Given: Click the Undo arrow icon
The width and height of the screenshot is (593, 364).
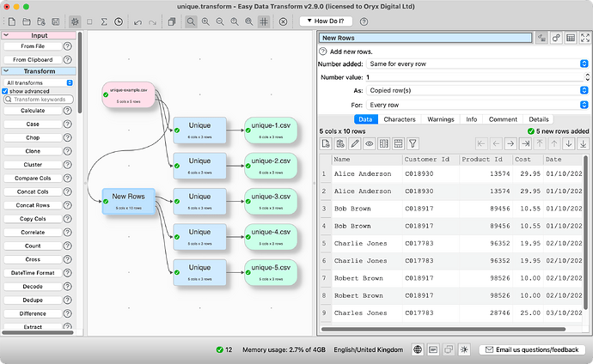Looking at the screenshot, I should pyautogui.click(x=139, y=21).
